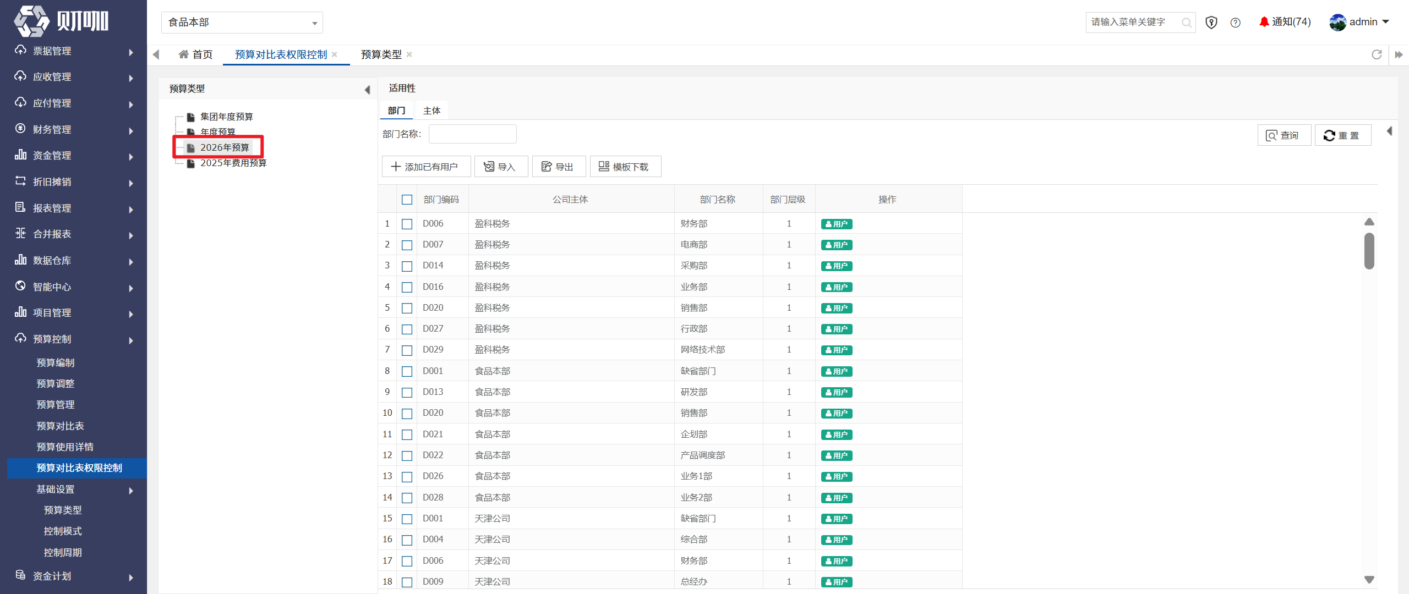Click the notification bell icon
The width and height of the screenshot is (1409, 594).
pyautogui.click(x=1264, y=22)
